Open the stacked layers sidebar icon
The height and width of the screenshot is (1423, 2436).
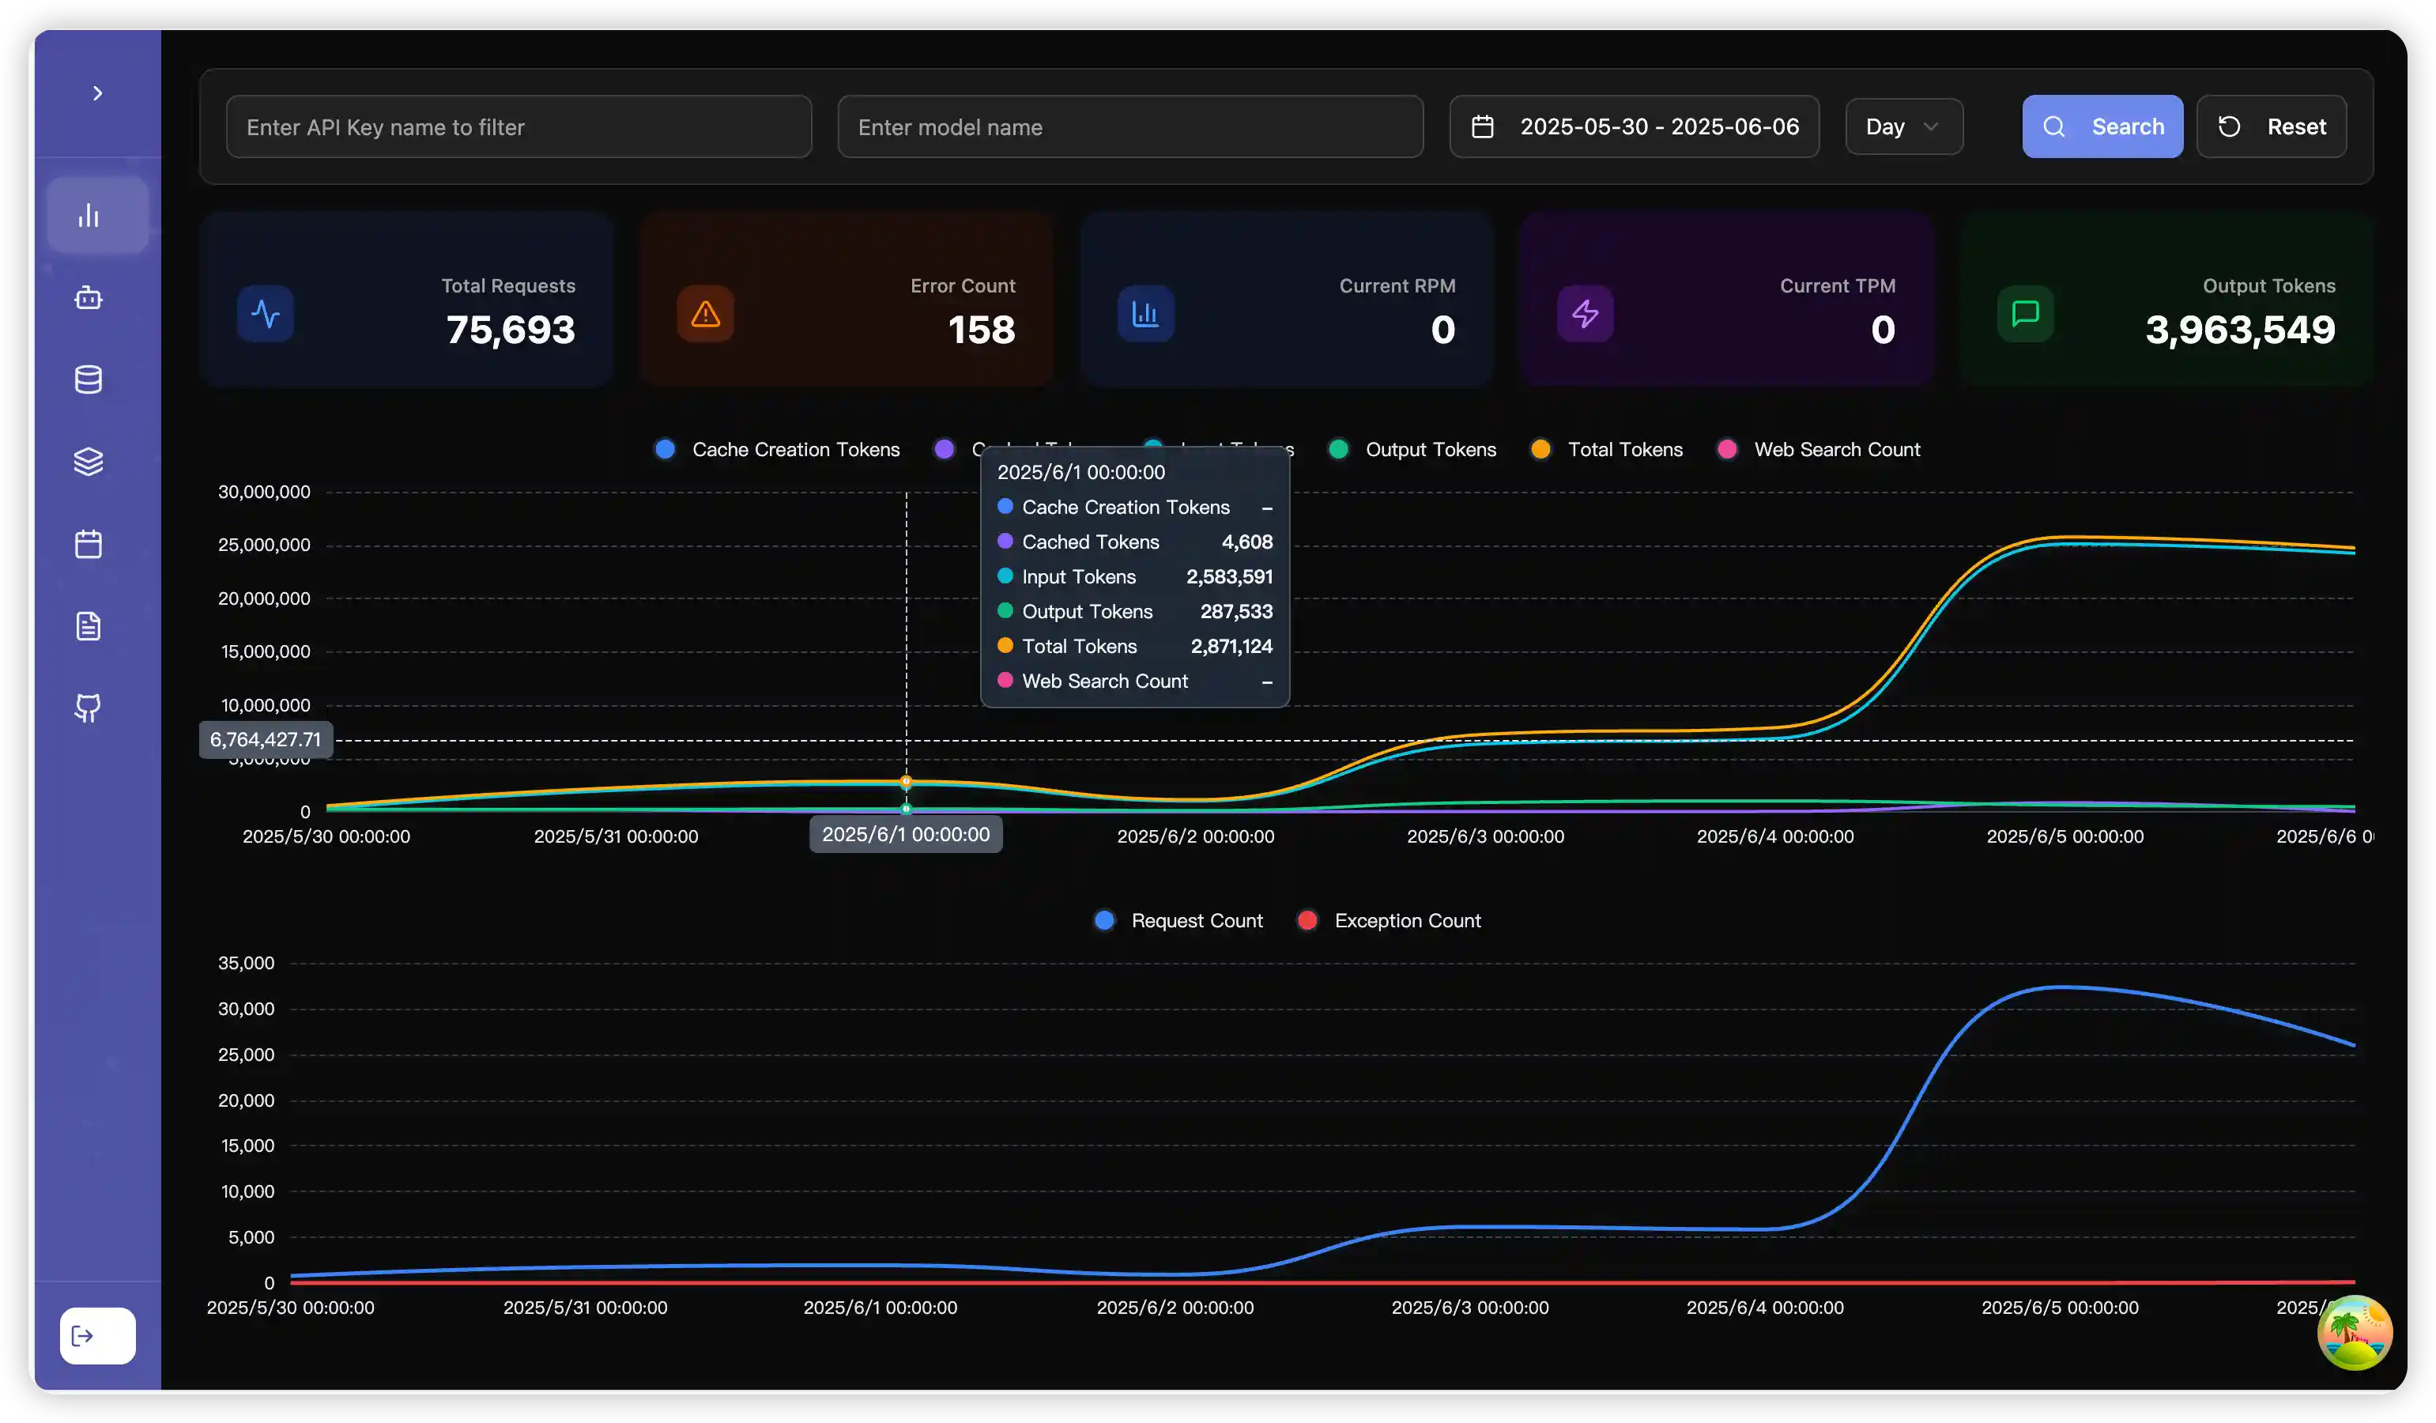point(89,462)
